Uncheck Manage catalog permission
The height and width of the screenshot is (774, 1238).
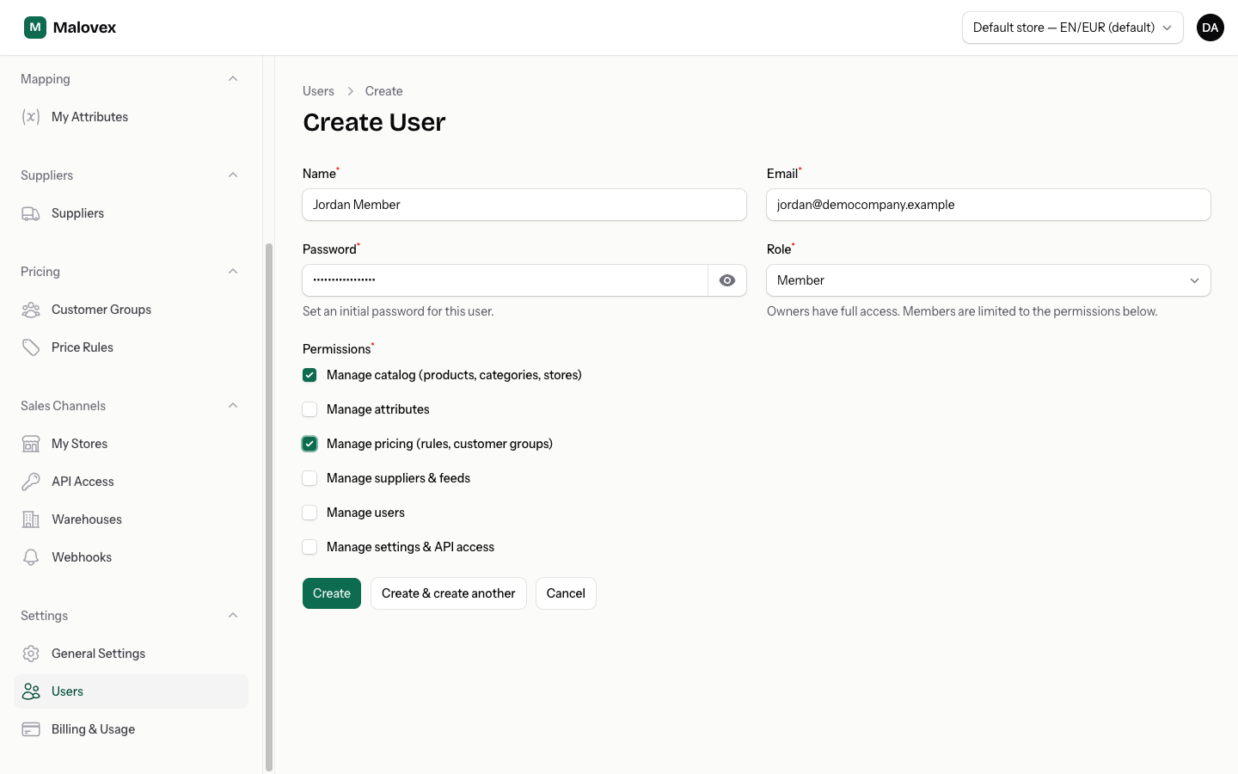[309, 375]
